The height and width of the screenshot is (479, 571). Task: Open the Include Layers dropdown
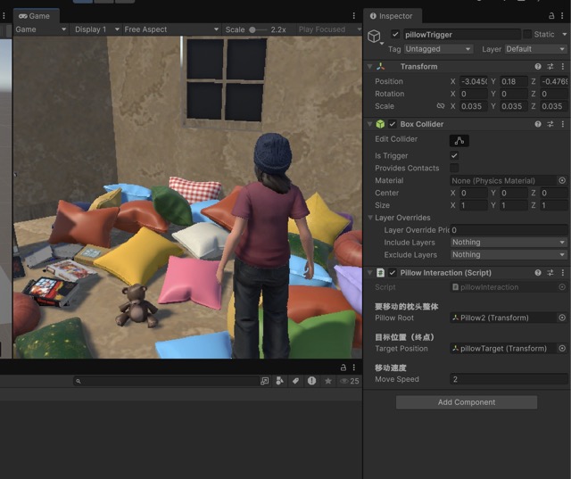tap(509, 243)
